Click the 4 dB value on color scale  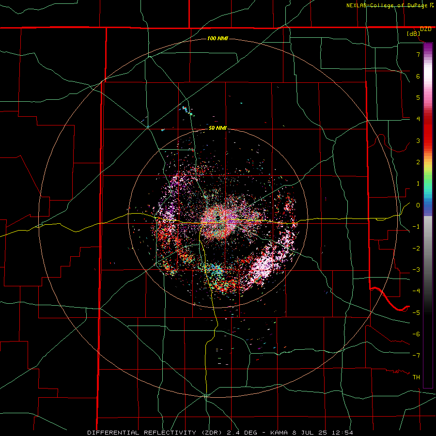point(418,119)
